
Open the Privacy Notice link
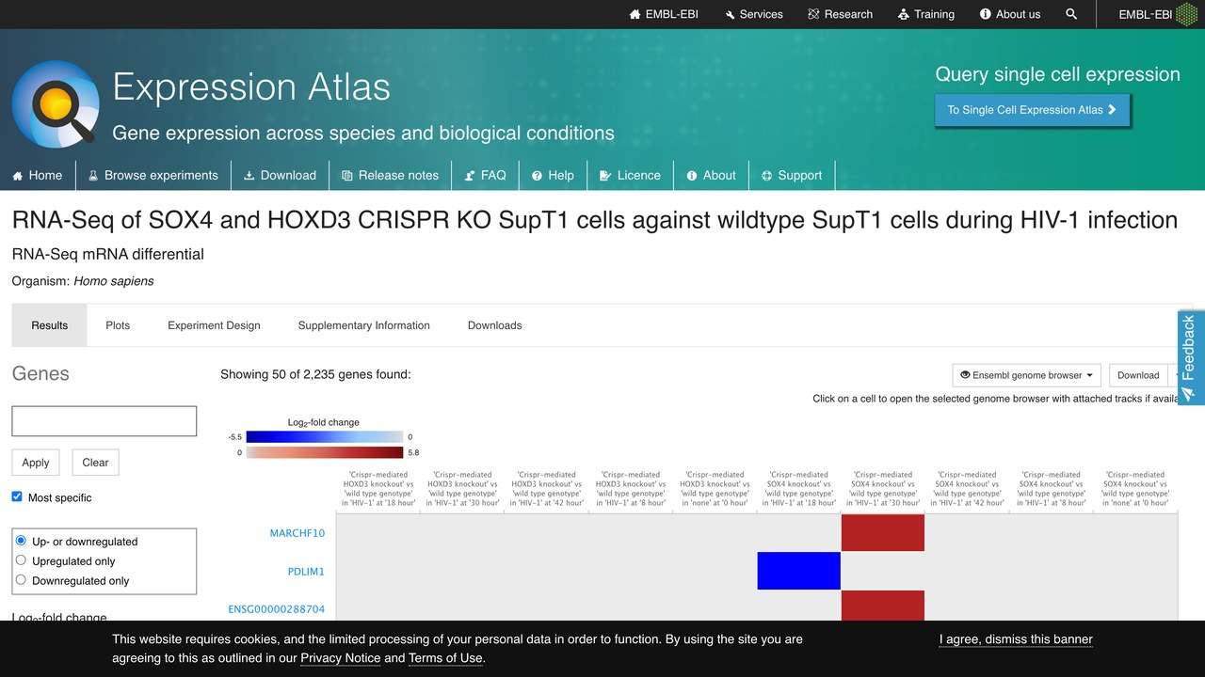341,658
